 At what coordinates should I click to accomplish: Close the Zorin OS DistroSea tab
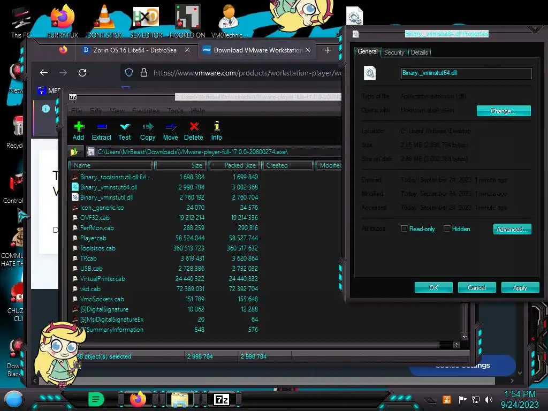[x=187, y=50]
